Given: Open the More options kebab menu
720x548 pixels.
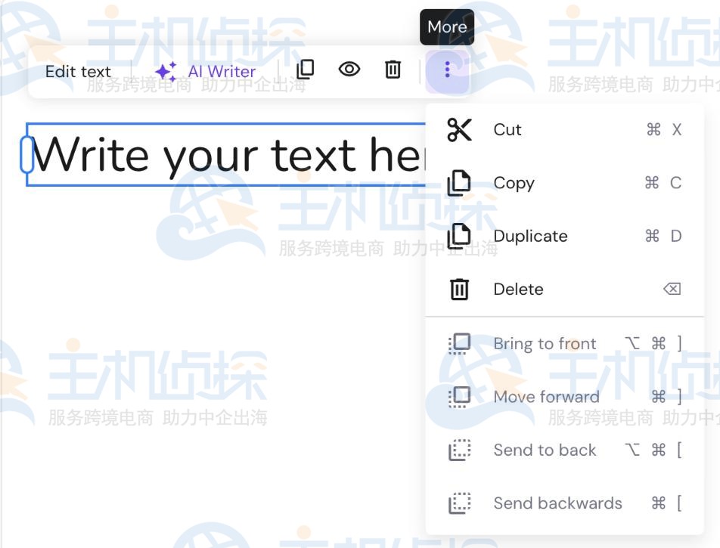Looking at the screenshot, I should click(447, 70).
